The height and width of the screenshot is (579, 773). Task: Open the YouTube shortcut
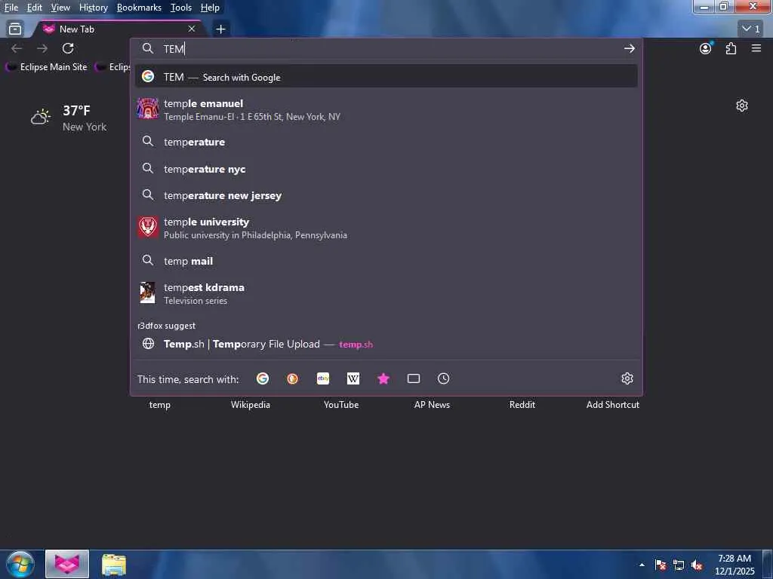pos(341,405)
